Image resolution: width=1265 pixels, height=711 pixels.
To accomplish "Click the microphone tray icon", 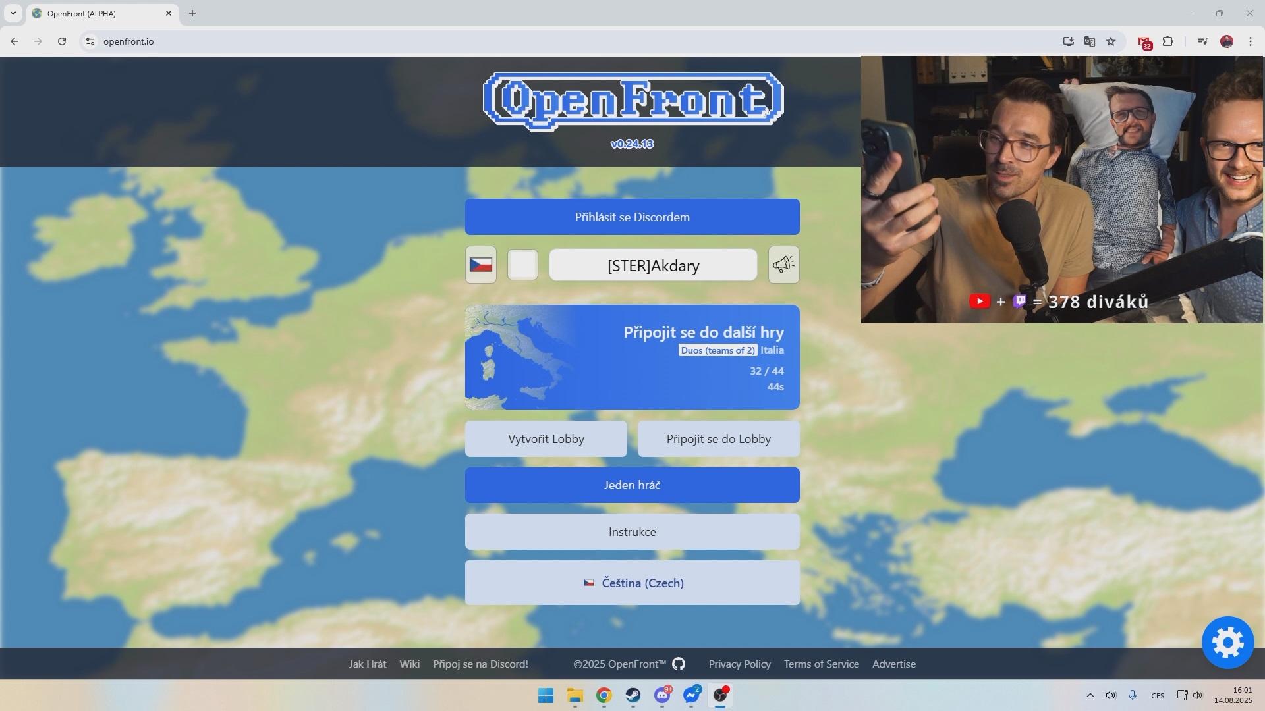I will (1133, 695).
